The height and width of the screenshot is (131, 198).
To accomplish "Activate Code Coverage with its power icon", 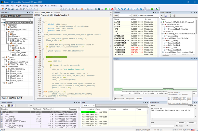I will pos(162,16).
